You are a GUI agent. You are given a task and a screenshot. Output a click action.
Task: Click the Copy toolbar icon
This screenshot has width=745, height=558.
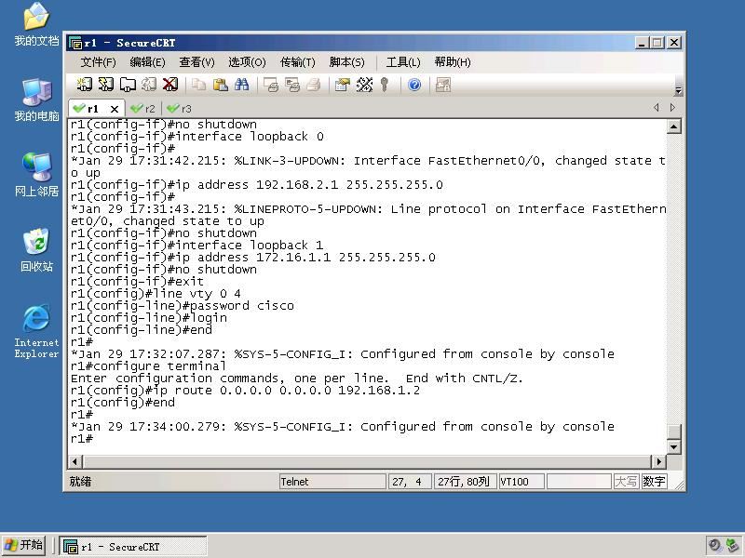[x=198, y=85]
